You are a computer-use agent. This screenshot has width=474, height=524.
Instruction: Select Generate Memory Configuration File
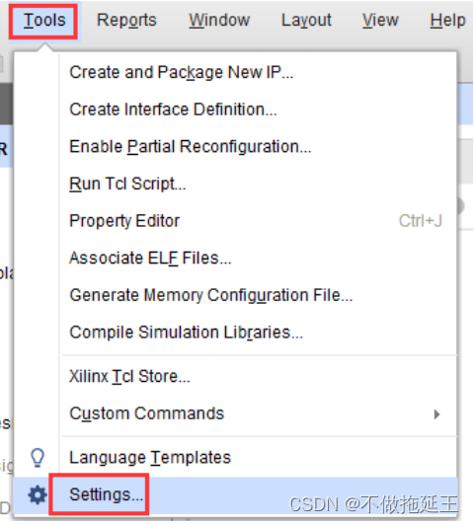pyautogui.click(x=235, y=295)
